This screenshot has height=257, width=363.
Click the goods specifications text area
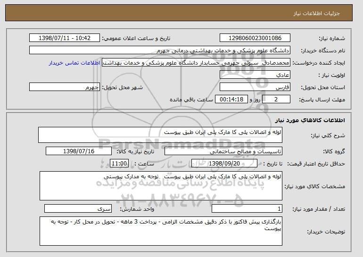pyautogui.click(x=161, y=186)
